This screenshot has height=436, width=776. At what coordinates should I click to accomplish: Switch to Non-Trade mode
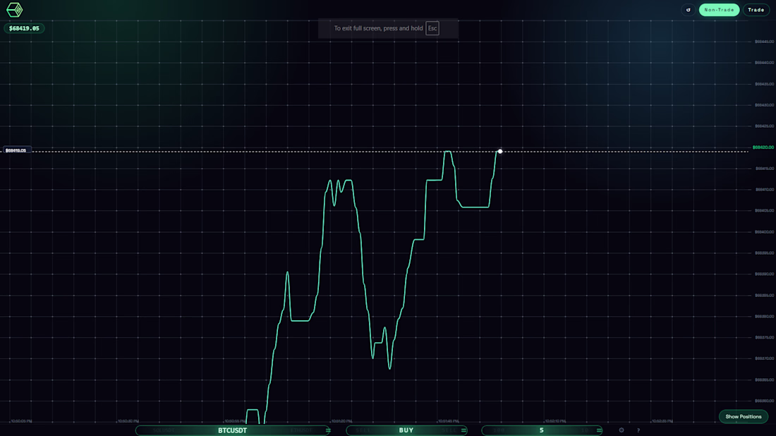(x=719, y=10)
